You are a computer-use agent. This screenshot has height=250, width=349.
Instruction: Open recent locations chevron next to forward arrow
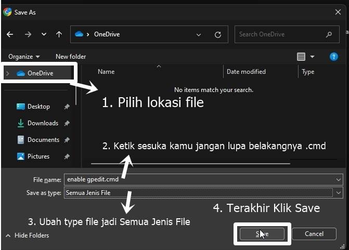(x=44, y=34)
